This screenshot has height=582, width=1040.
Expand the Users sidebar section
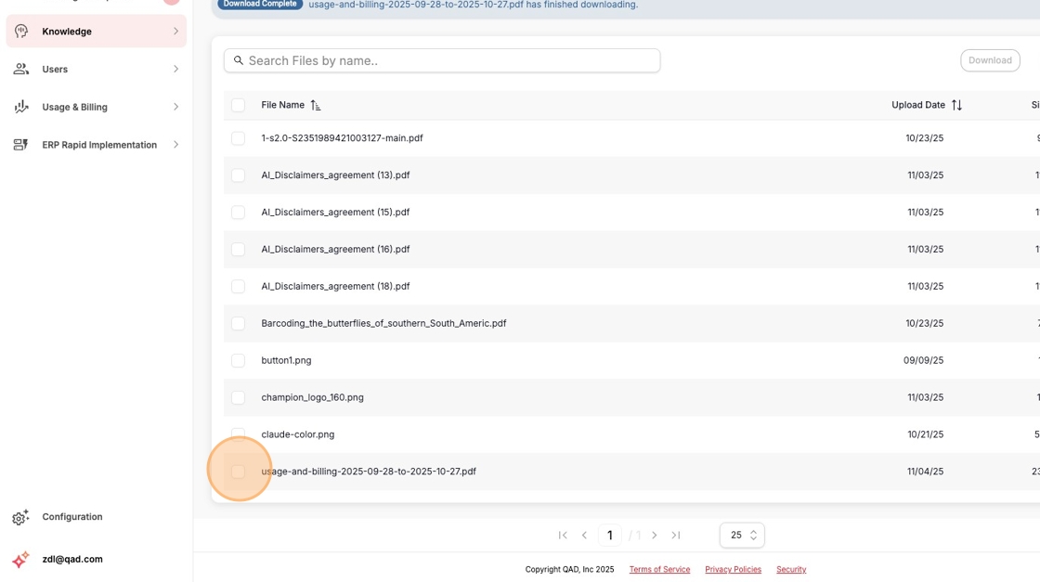click(175, 69)
